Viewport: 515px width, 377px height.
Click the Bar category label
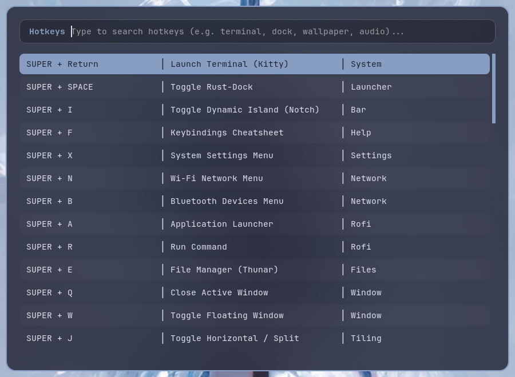(358, 110)
